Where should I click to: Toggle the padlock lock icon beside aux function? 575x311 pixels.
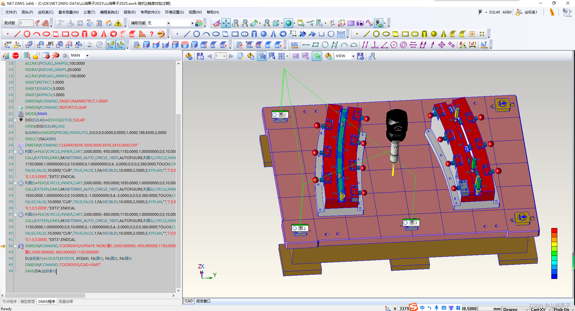pos(199,23)
